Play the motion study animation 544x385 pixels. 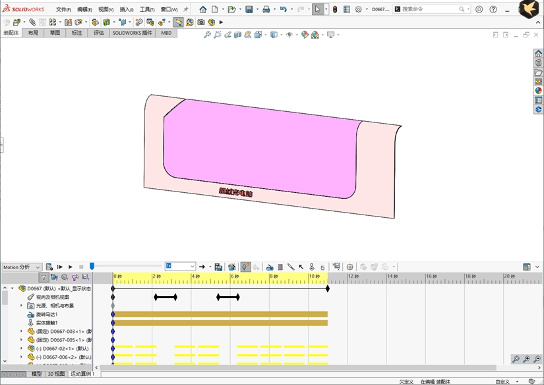tap(71, 267)
